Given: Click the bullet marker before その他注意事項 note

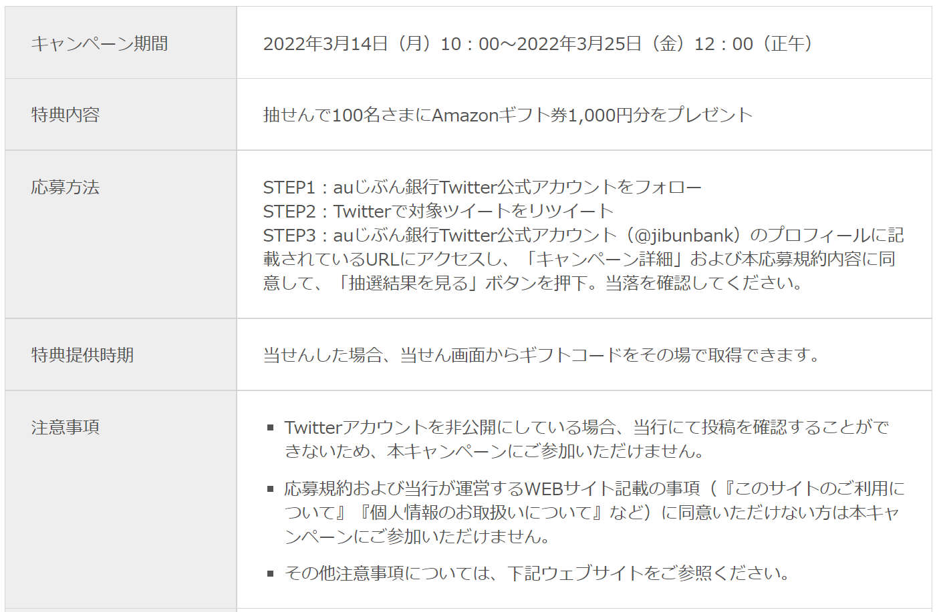Looking at the screenshot, I should coord(271,573).
